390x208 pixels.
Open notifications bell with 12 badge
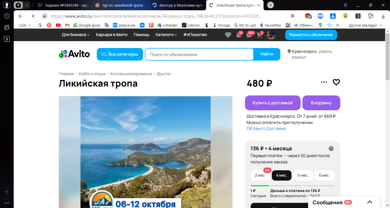coord(239,35)
